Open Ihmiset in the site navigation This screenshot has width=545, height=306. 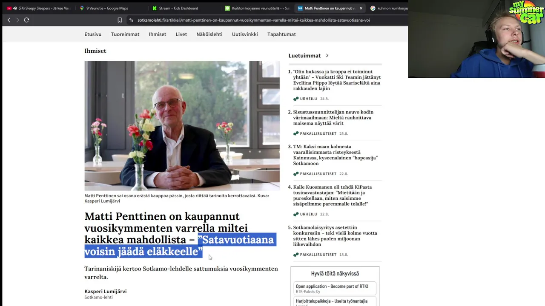(158, 34)
